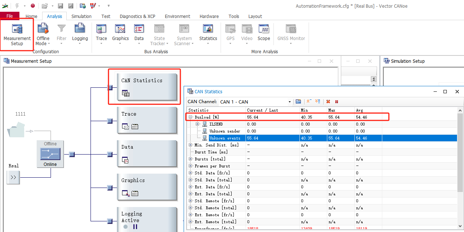The width and height of the screenshot is (464, 232).
Task: Click the Unknown sender row
Action: point(322,131)
